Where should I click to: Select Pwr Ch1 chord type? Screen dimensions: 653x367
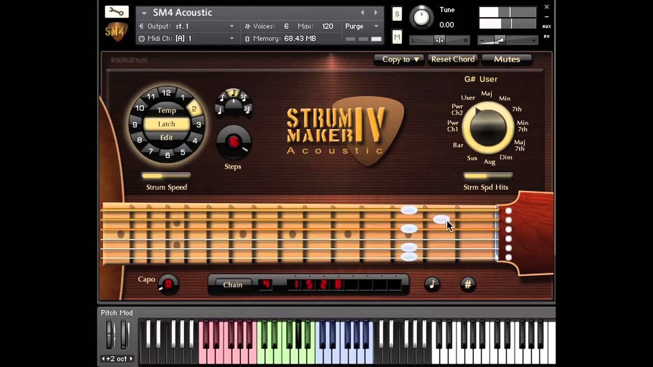[453, 126]
